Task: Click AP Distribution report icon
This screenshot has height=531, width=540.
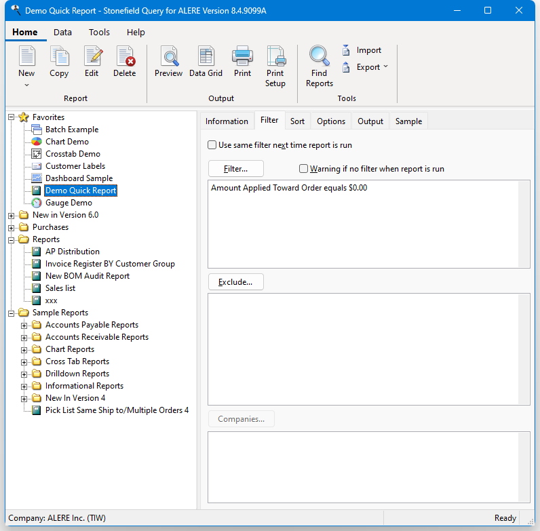Action: [x=37, y=252]
